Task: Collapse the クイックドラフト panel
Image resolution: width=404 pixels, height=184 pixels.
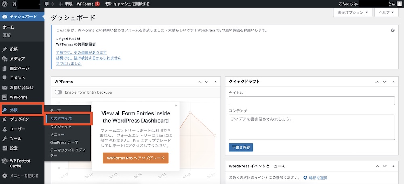Action: point(393,82)
